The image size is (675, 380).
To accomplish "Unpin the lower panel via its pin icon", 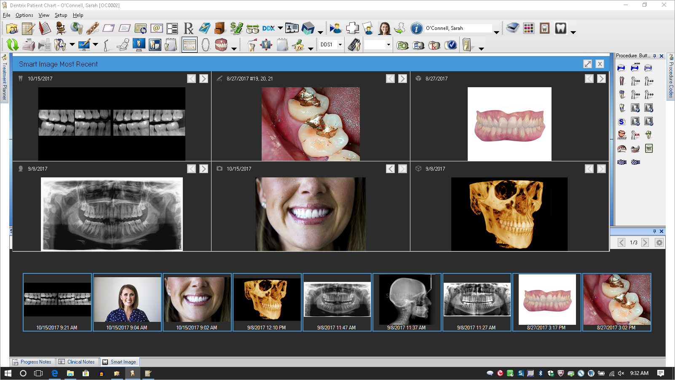I will (x=655, y=231).
